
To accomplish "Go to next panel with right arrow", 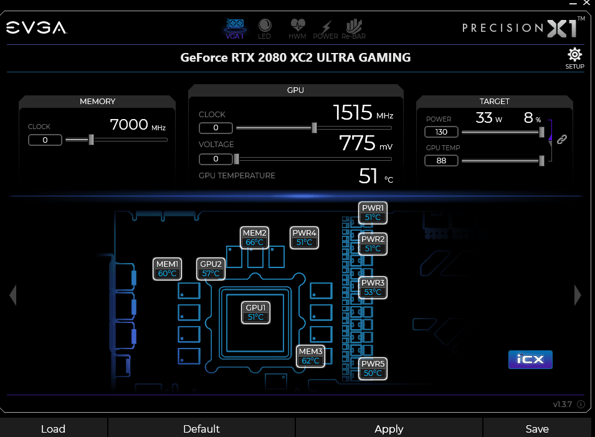I will pyautogui.click(x=578, y=295).
